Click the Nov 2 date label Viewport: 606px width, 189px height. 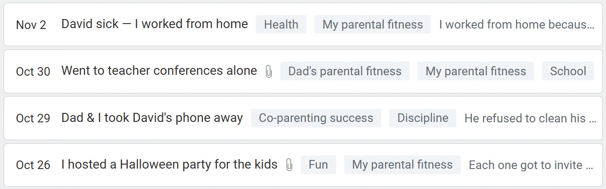(x=31, y=25)
